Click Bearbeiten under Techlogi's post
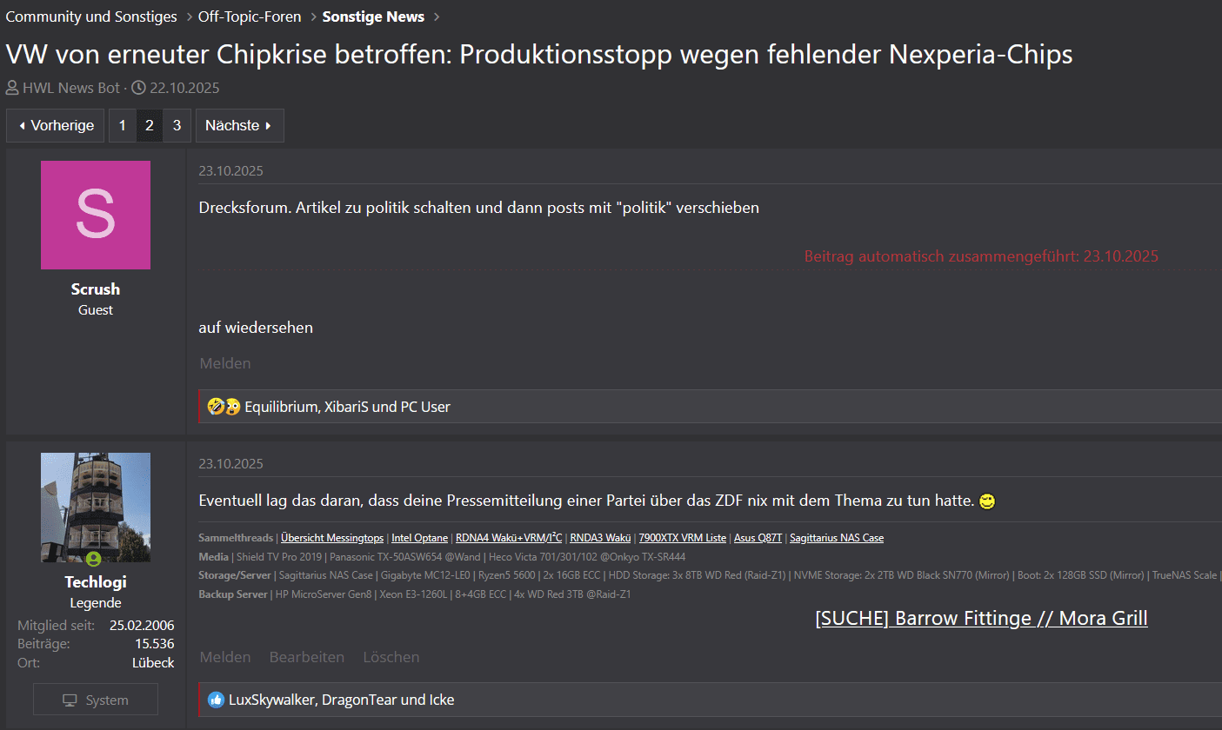This screenshot has height=730, width=1222. (x=307, y=657)
